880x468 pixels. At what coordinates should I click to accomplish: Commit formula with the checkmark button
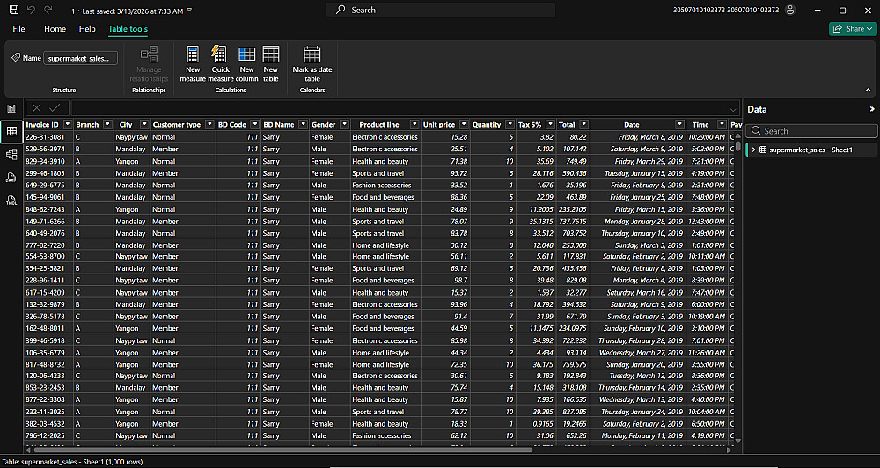tap(55, 108)
